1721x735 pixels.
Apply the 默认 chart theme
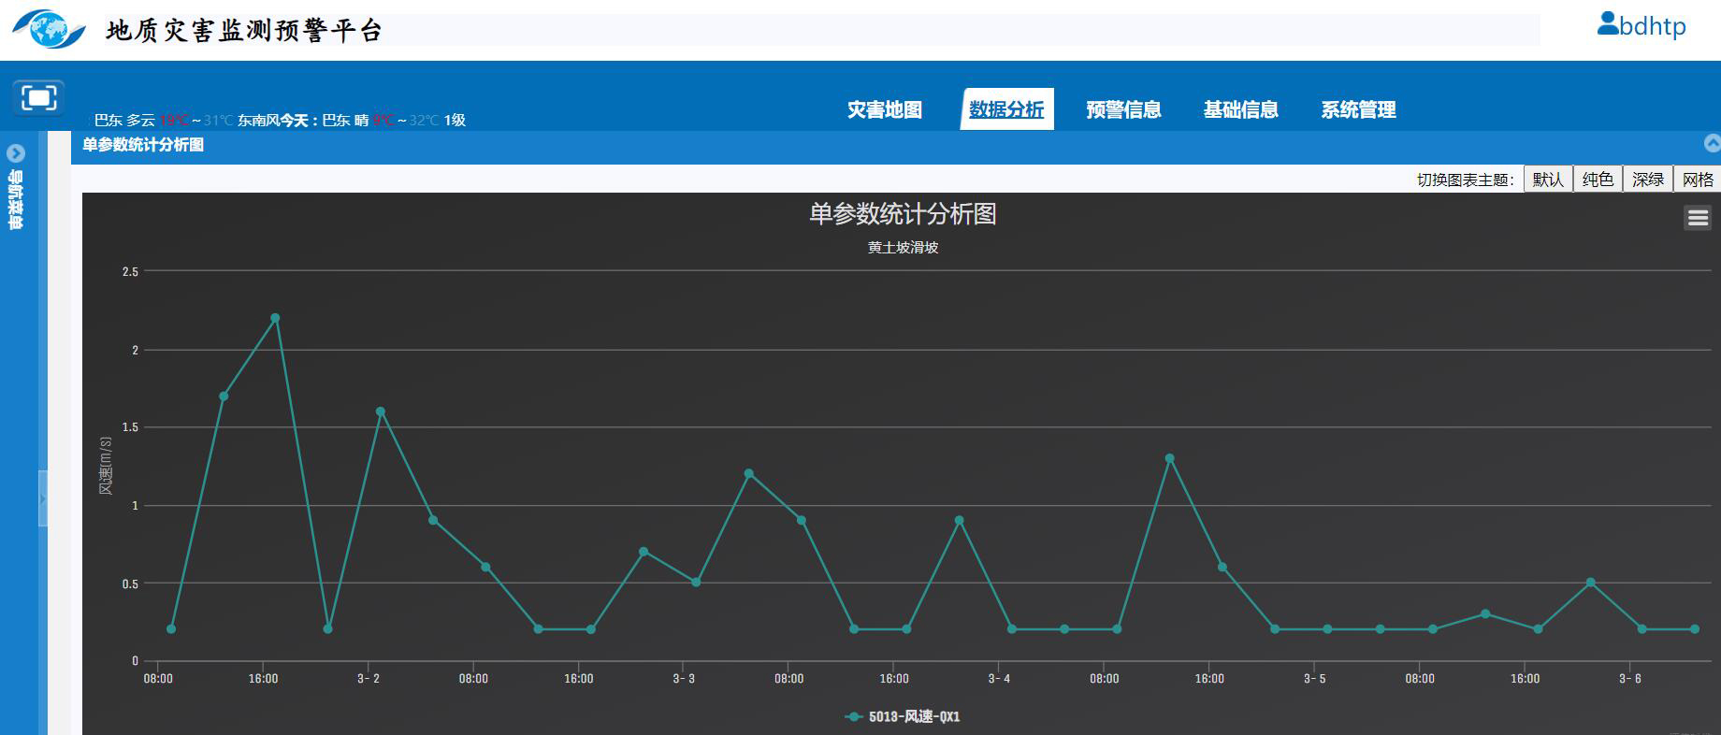[x=1548, y=180]
